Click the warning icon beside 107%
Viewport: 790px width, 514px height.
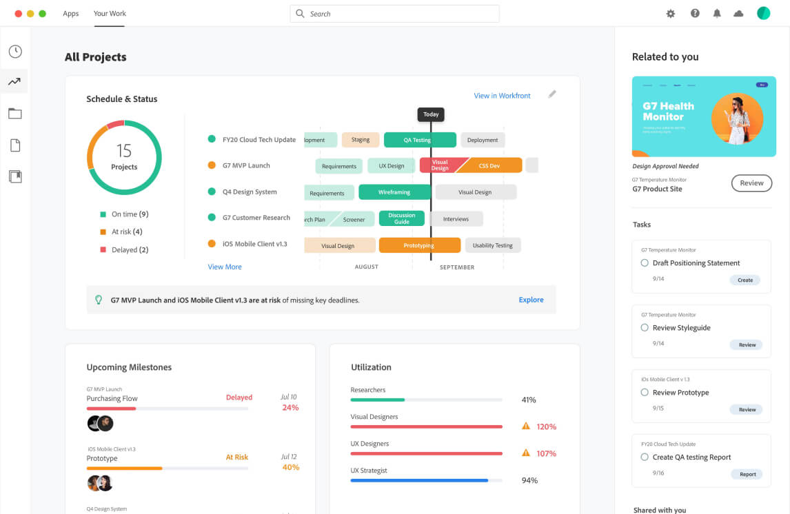526,453
